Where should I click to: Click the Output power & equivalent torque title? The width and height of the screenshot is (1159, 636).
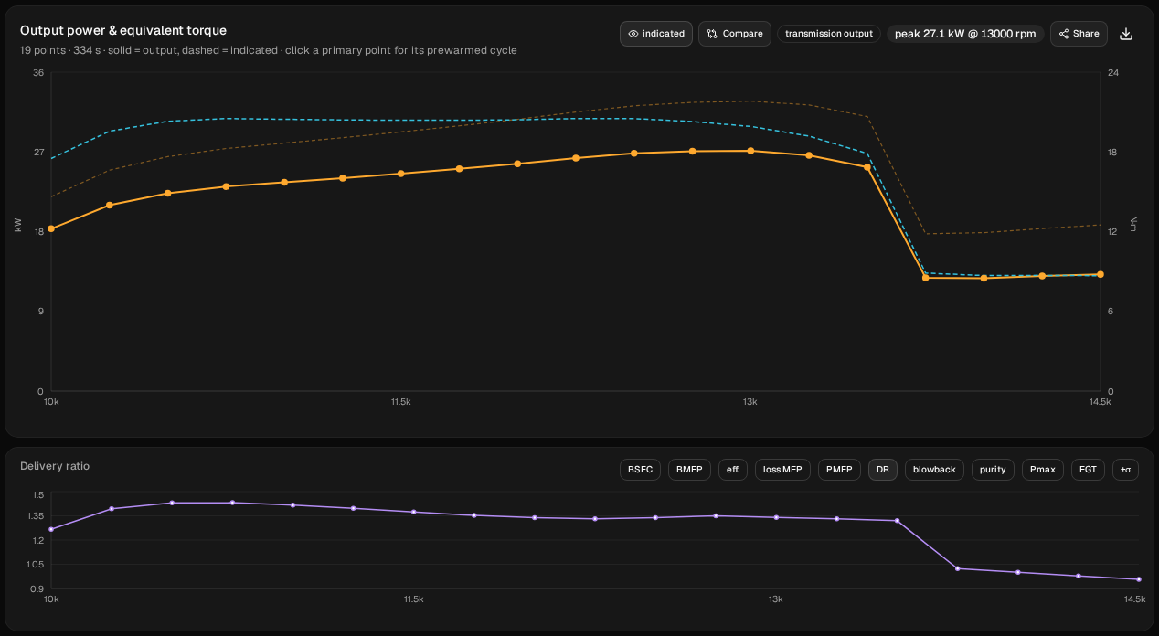pyautogui.click(x=123, y=30)
